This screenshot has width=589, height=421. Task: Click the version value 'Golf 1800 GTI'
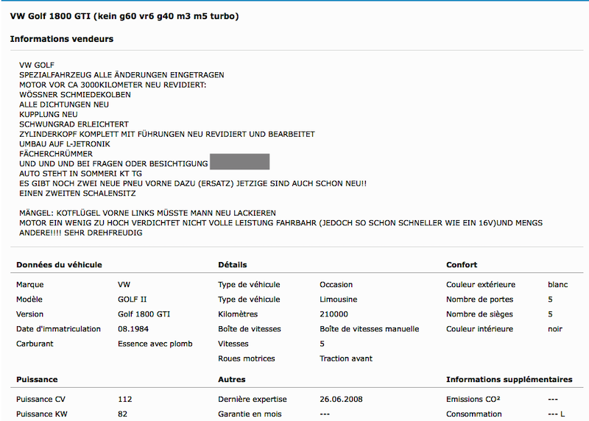pos(144,314)
